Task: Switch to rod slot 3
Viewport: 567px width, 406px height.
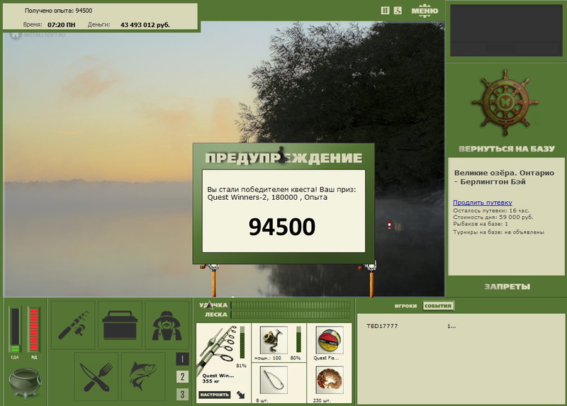Action: tap(182, 394)
